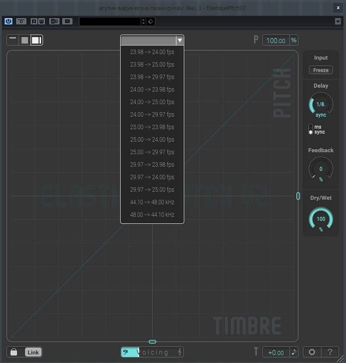Click the pitch value field showing 100.00
This screenshot has height=363, width=346.
(276, 40)
